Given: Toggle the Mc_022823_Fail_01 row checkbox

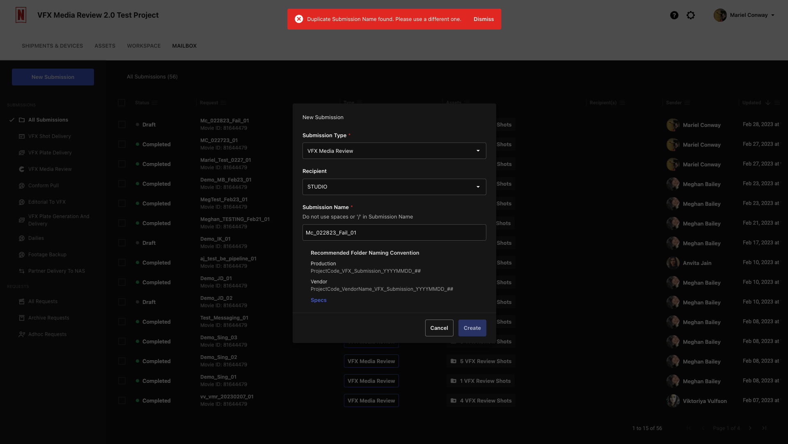Looking at the screenshot, I should 121,124.
